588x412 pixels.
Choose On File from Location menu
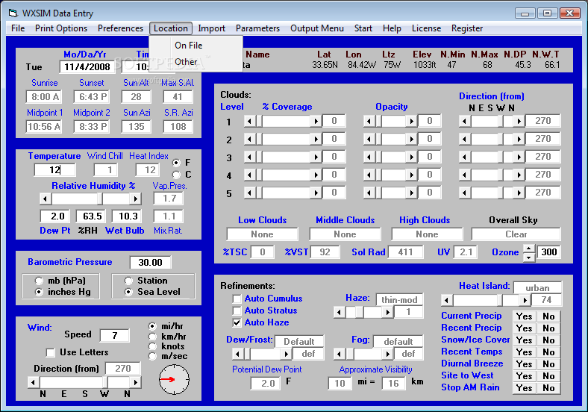pyautogui.click(x=196, y=46)
